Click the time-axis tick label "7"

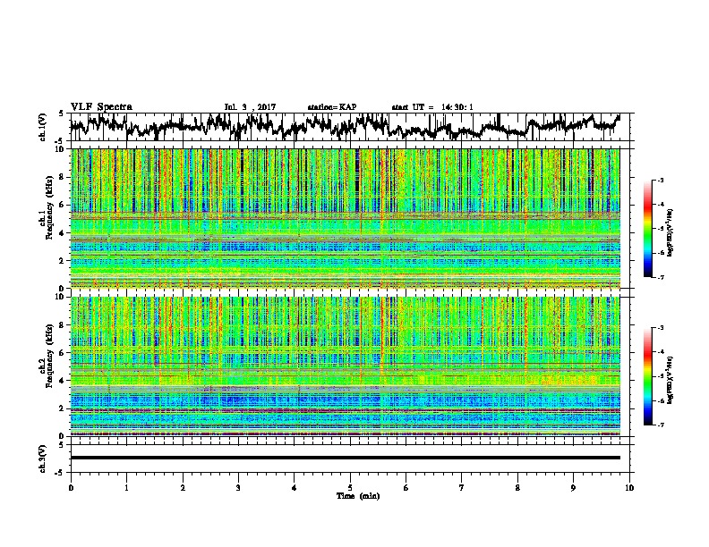[x=462, y=487]
